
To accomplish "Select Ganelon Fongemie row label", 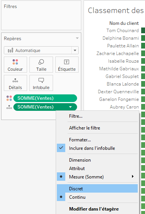I will tap(119, 99).
